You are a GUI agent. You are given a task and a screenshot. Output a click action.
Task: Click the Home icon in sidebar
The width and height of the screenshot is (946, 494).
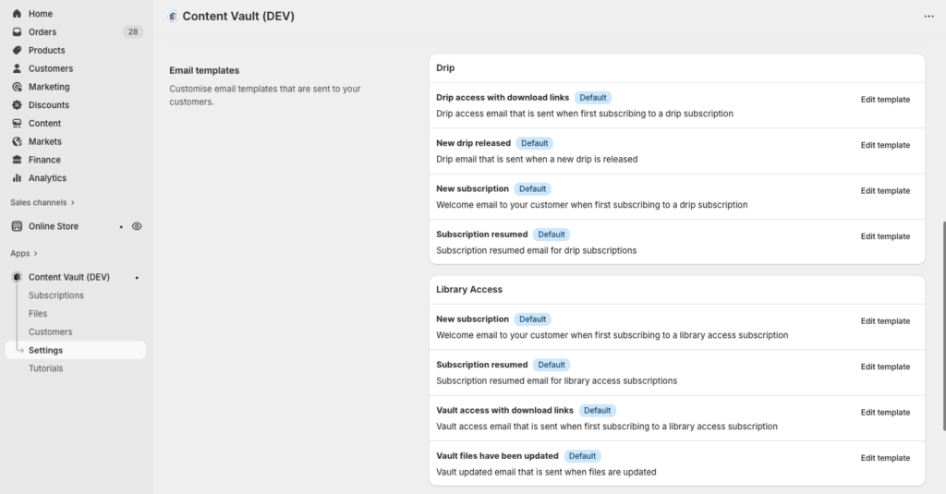[17, 13]
